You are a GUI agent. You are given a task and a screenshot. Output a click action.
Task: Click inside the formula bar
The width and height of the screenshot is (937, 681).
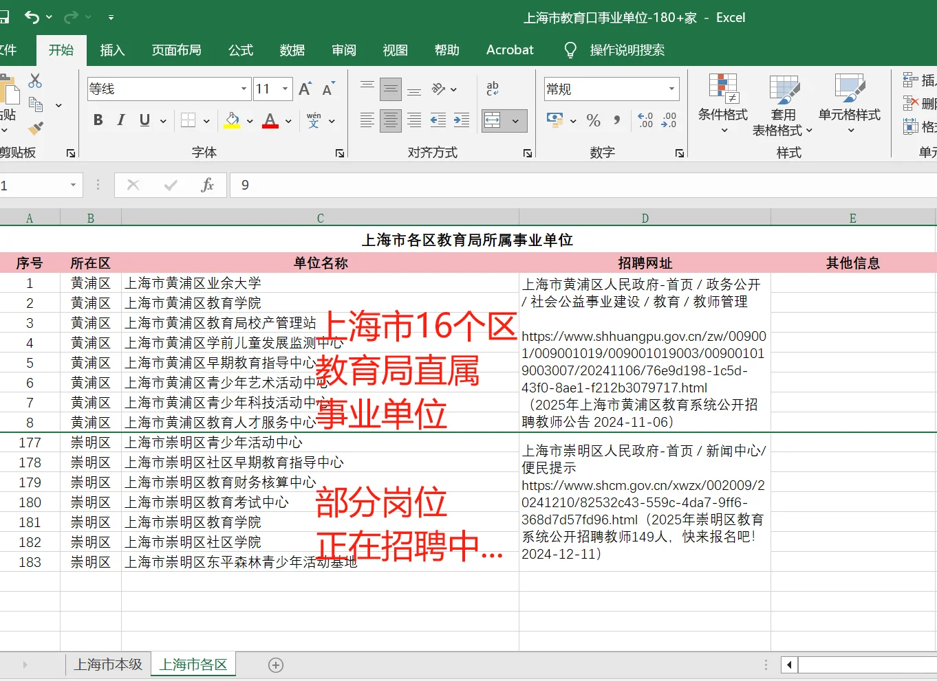coord(413,185)
